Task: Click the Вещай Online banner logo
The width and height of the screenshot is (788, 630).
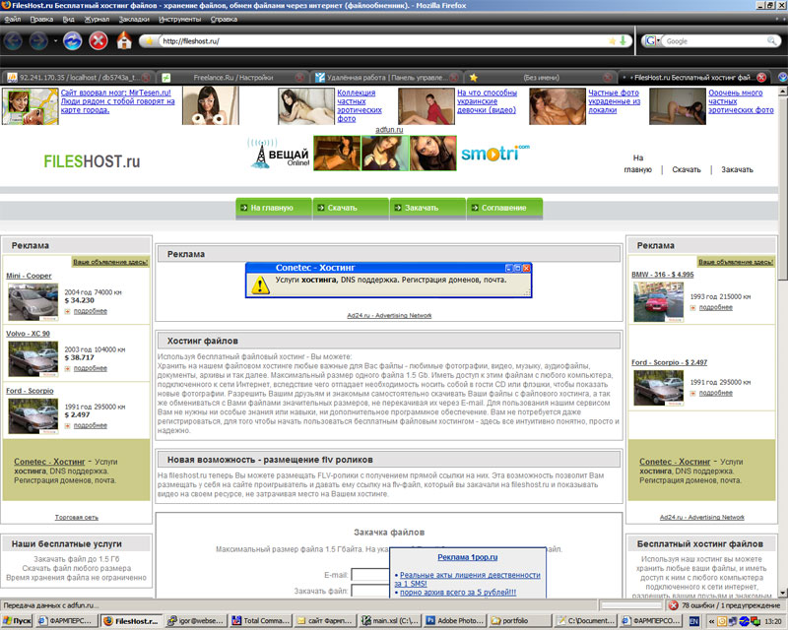Action: pos(279,154)
